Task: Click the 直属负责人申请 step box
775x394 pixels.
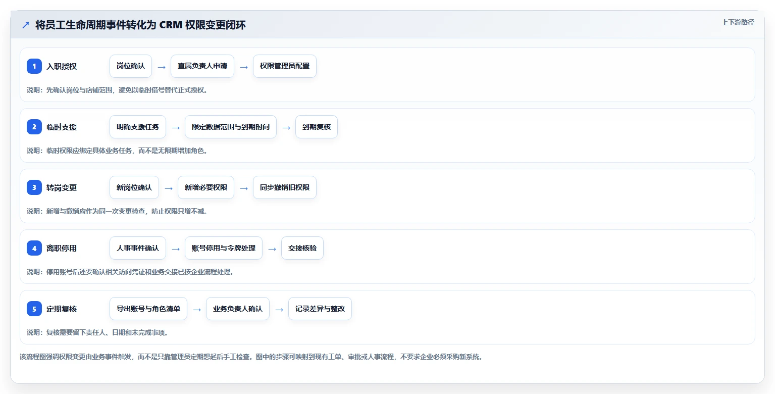Action: click(x=202, y=66)
